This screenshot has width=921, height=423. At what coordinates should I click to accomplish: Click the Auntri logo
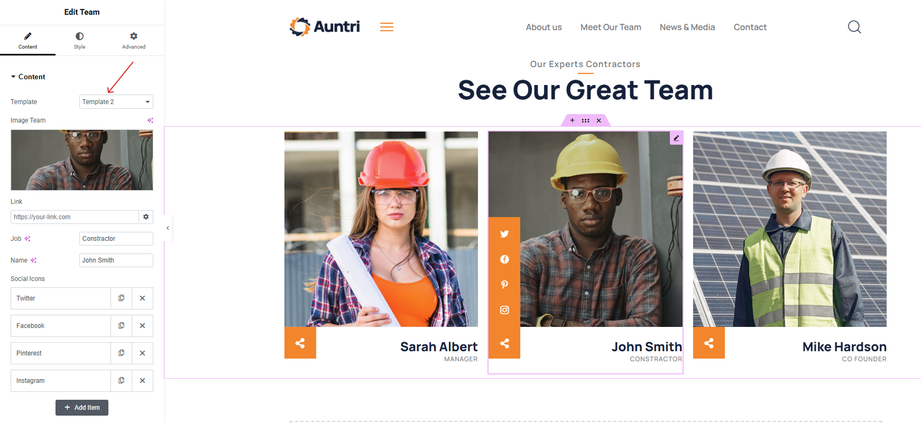pos(325,26)
